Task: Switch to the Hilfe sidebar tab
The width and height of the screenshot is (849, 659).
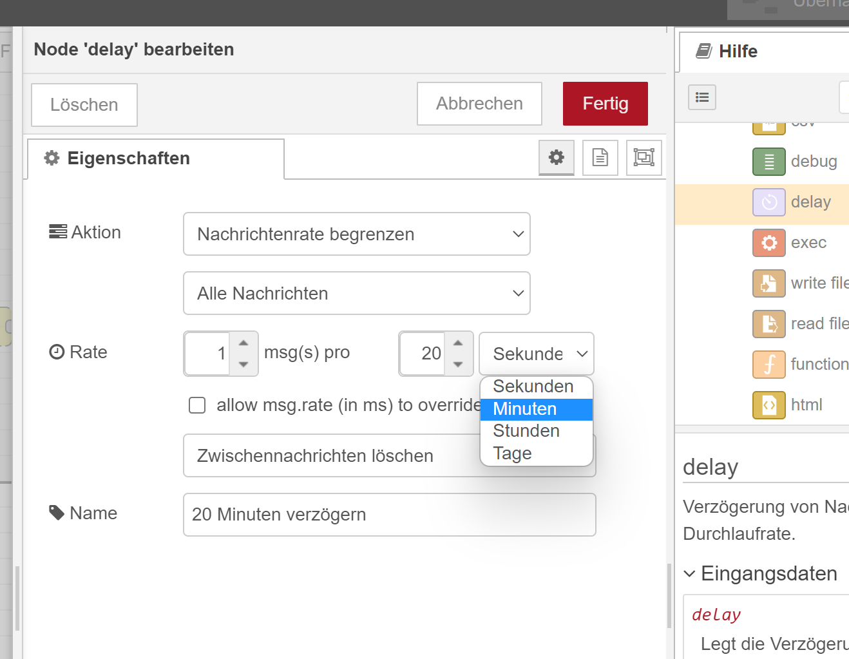Action: 764,52
